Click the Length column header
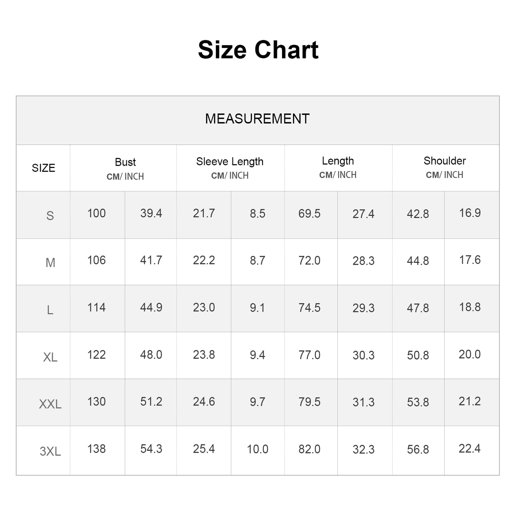The height and width of the screenshot is (516, 517). tap(338, 161)
